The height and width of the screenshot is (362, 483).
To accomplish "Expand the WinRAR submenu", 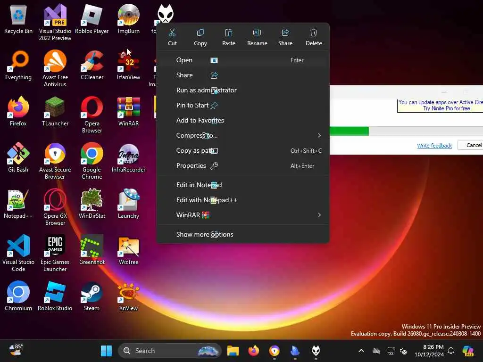I will click(243, 215).
